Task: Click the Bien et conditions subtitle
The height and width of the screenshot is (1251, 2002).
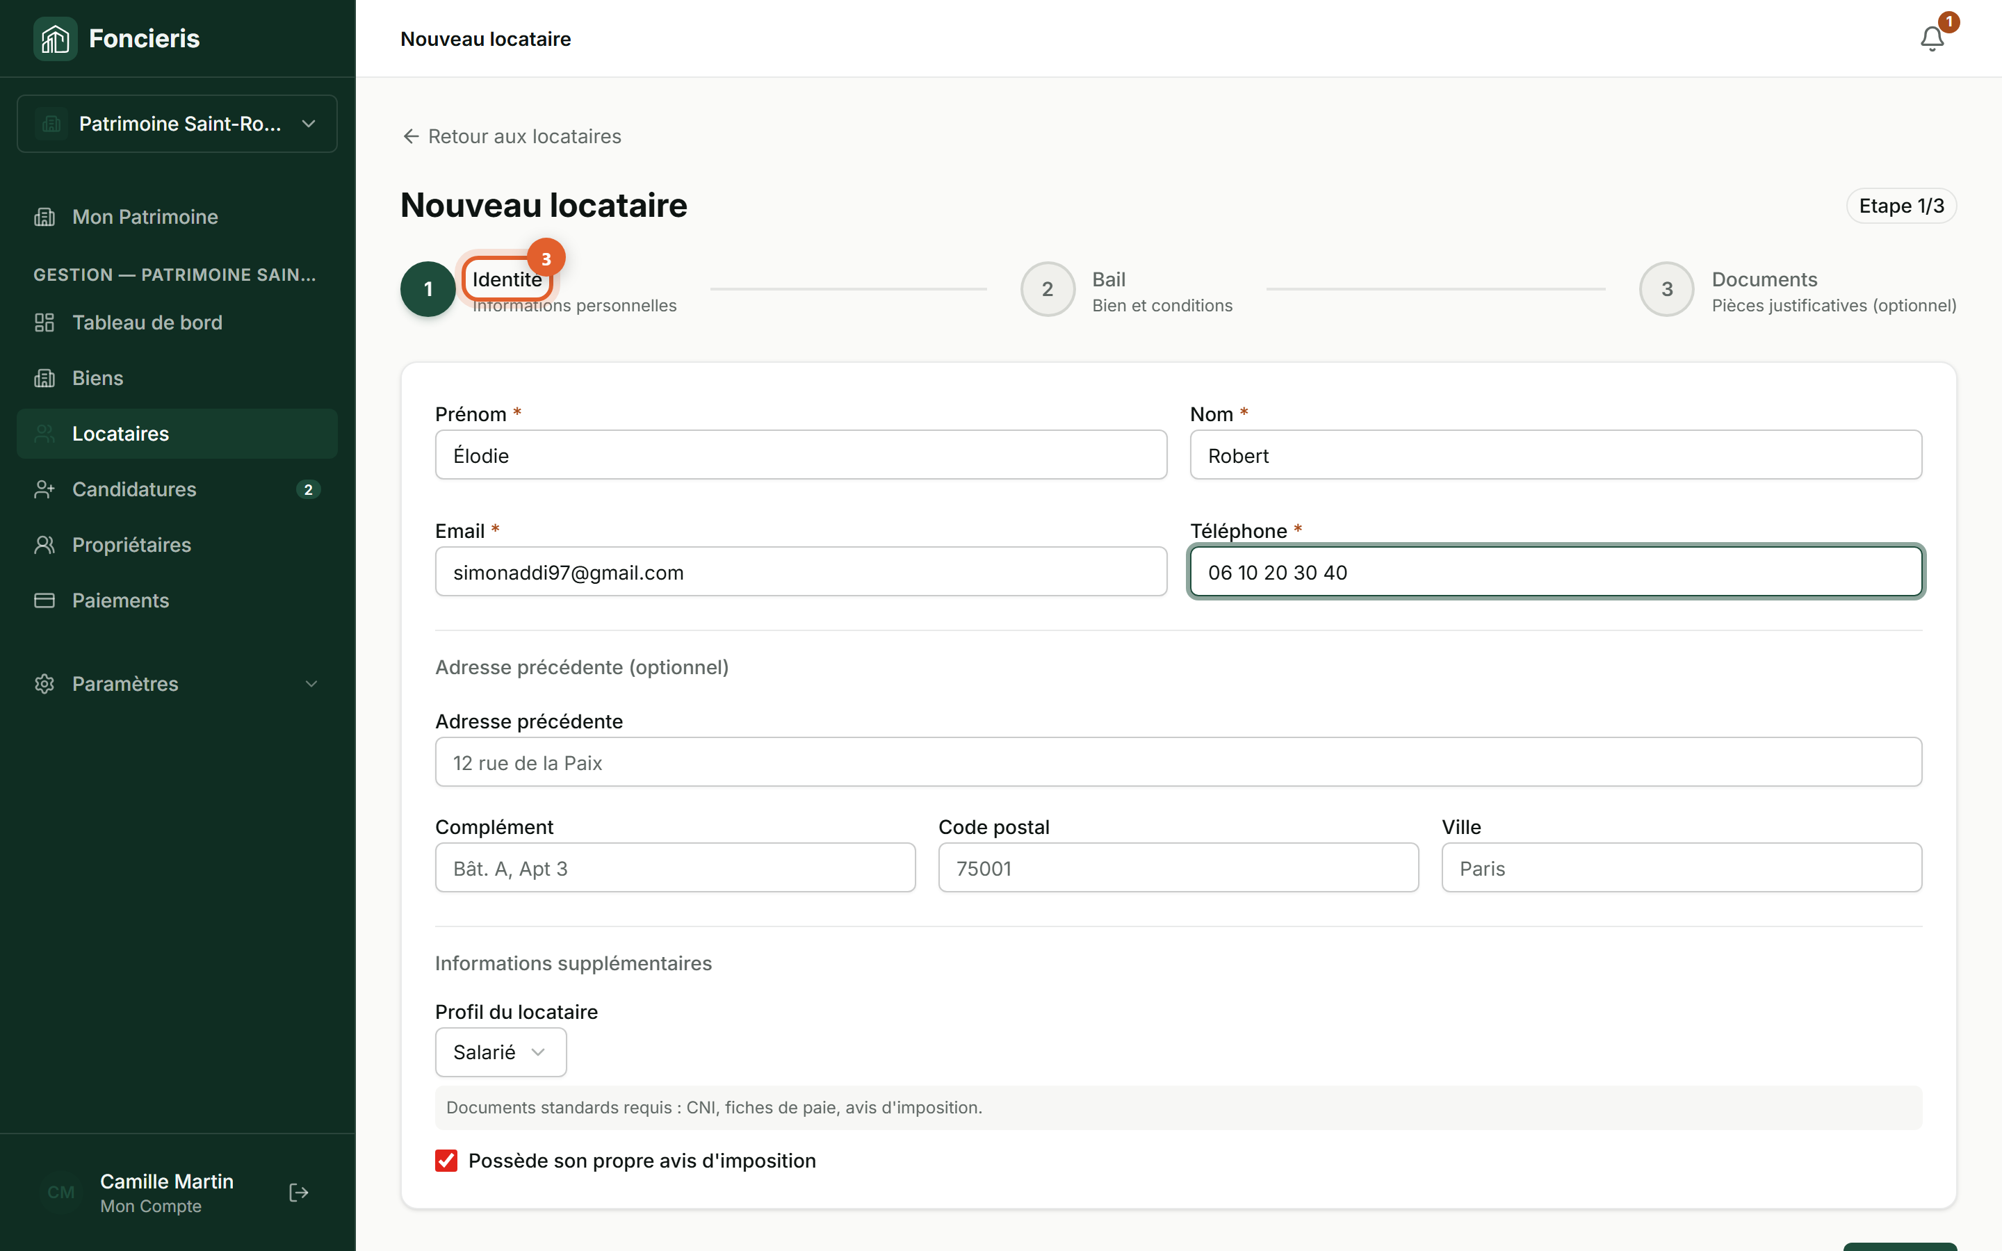Action: click(x=1162, y=305)
